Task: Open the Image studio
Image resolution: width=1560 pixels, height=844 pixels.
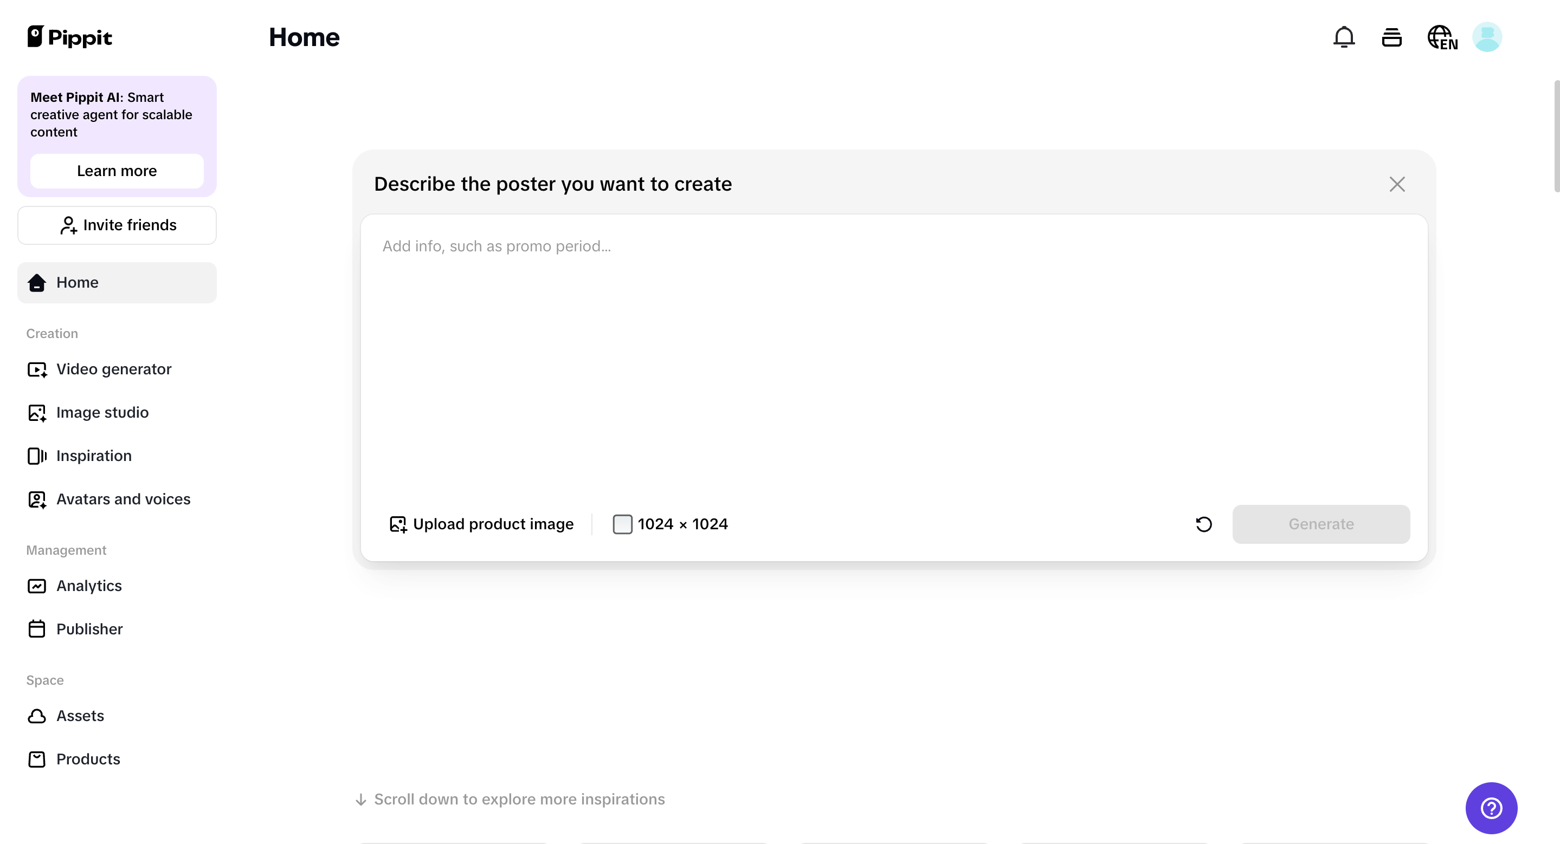Action: point(102,413)
